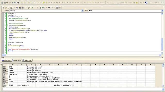Click the zoom icon left of blue sphere
The width and height of the screenshot is (165, 92).
click(141, 3)
